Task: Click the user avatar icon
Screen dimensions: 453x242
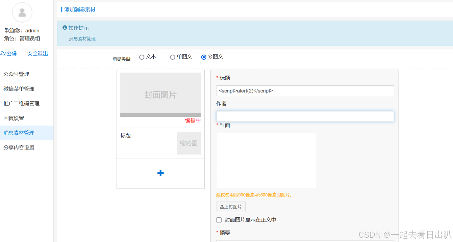Action: [x=22, y=12]
